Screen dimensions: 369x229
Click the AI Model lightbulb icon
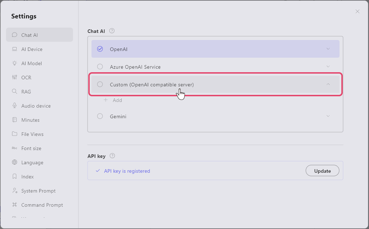15,63
